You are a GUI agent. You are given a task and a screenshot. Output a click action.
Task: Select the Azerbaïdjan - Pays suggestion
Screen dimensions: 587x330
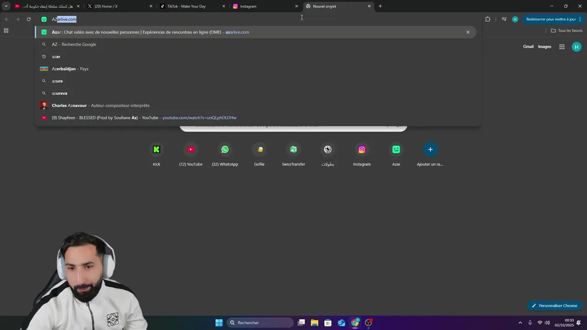(x=255, y=69)
